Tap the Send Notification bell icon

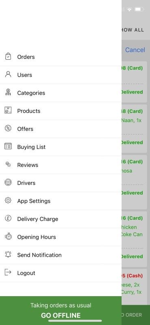click(x=8, y=255)
